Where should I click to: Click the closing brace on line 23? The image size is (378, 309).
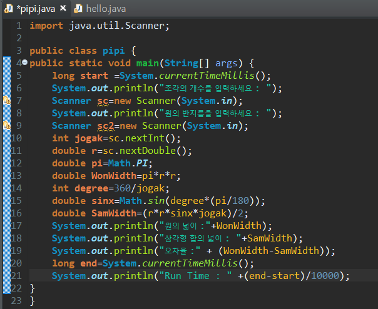[32, 301]
